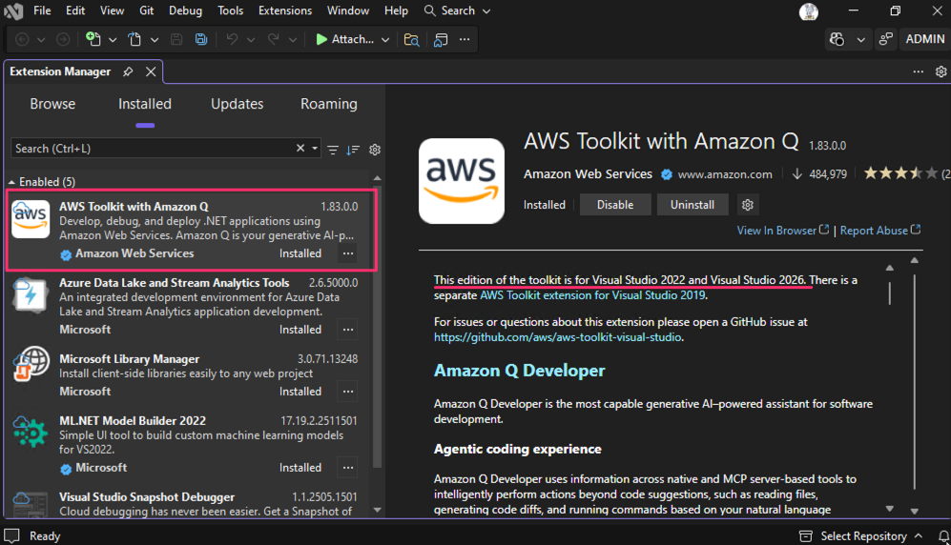Screen dimensions: 951x545
Task: Click the GitHub Copilot icon at top right
Action: (837, 39)
